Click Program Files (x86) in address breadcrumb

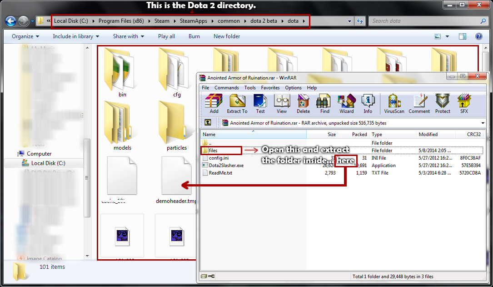pos(121,21)
